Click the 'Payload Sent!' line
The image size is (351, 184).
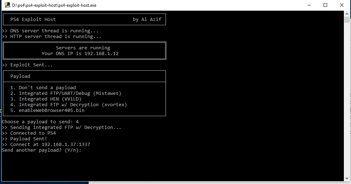(25, 139)
